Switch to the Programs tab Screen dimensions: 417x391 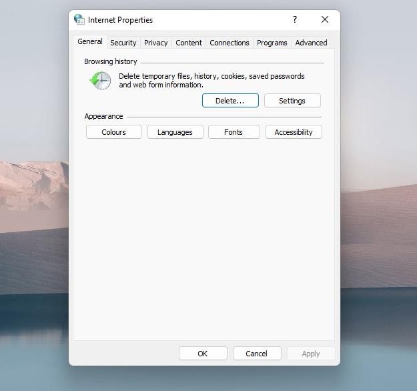272,43
